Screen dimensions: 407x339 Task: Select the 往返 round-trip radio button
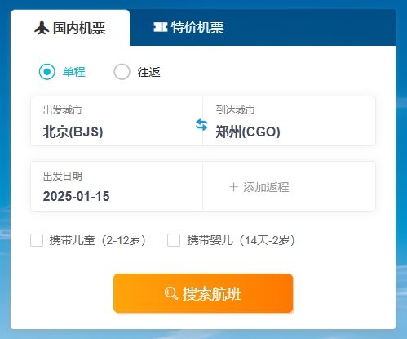[122, 72]
